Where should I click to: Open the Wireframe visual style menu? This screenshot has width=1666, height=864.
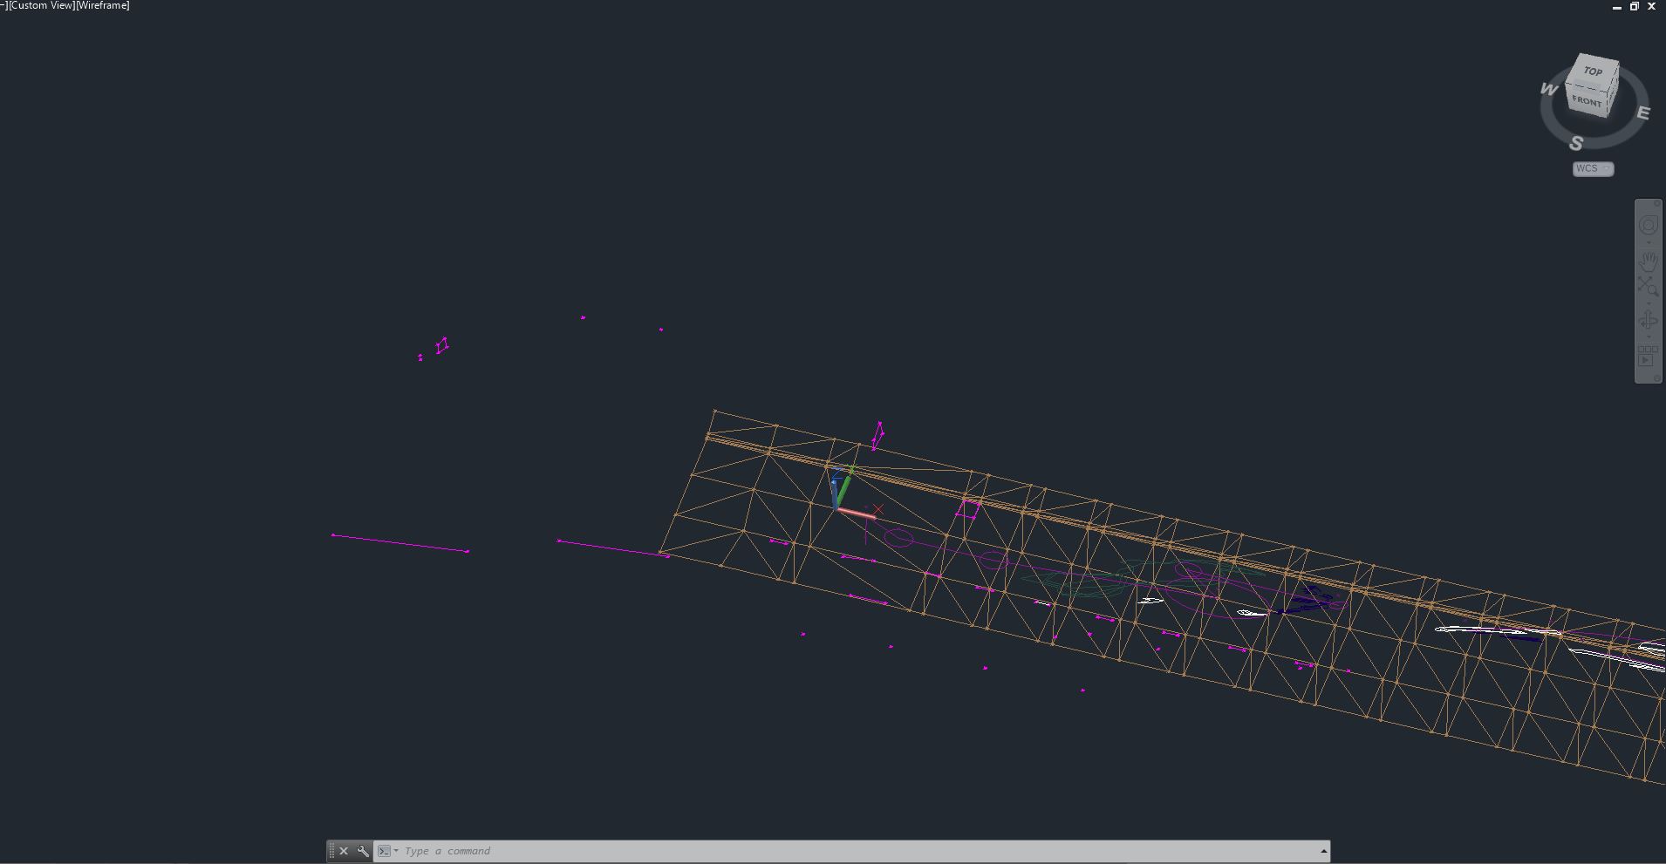coord(102,5)
